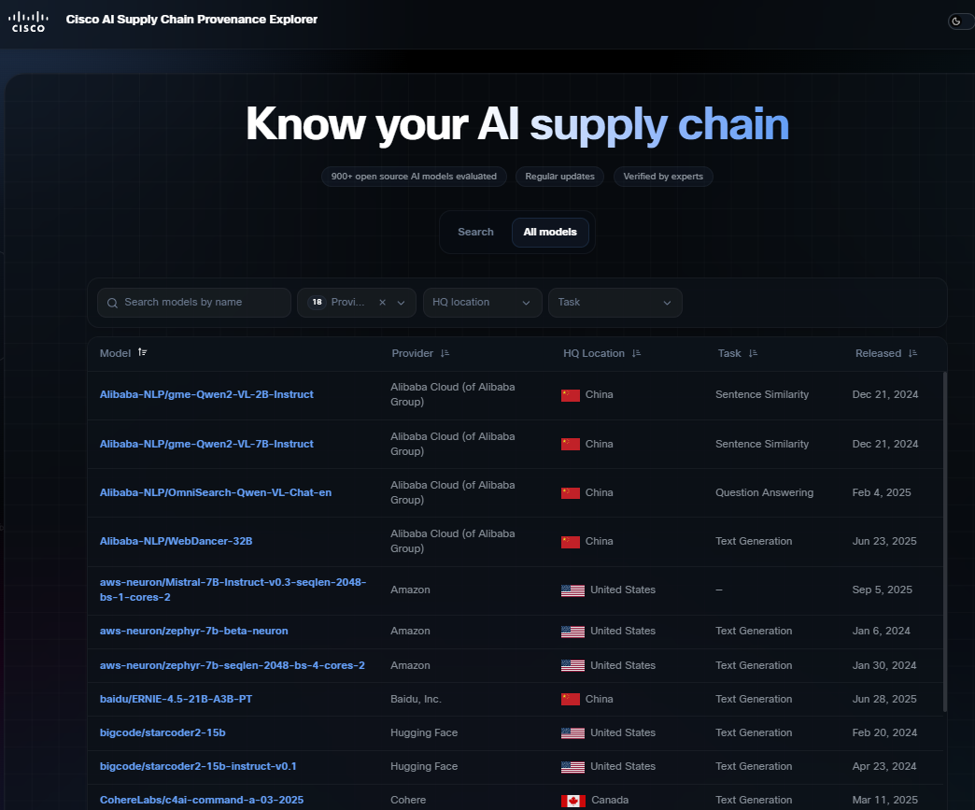Focus the Search models by name field

pos(194,303)
